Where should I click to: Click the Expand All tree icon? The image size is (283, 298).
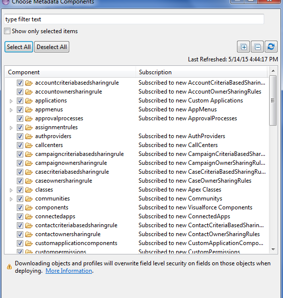point(243,47)
